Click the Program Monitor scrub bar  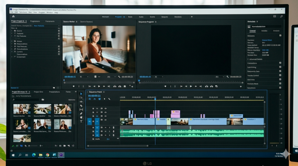point(191,82)
